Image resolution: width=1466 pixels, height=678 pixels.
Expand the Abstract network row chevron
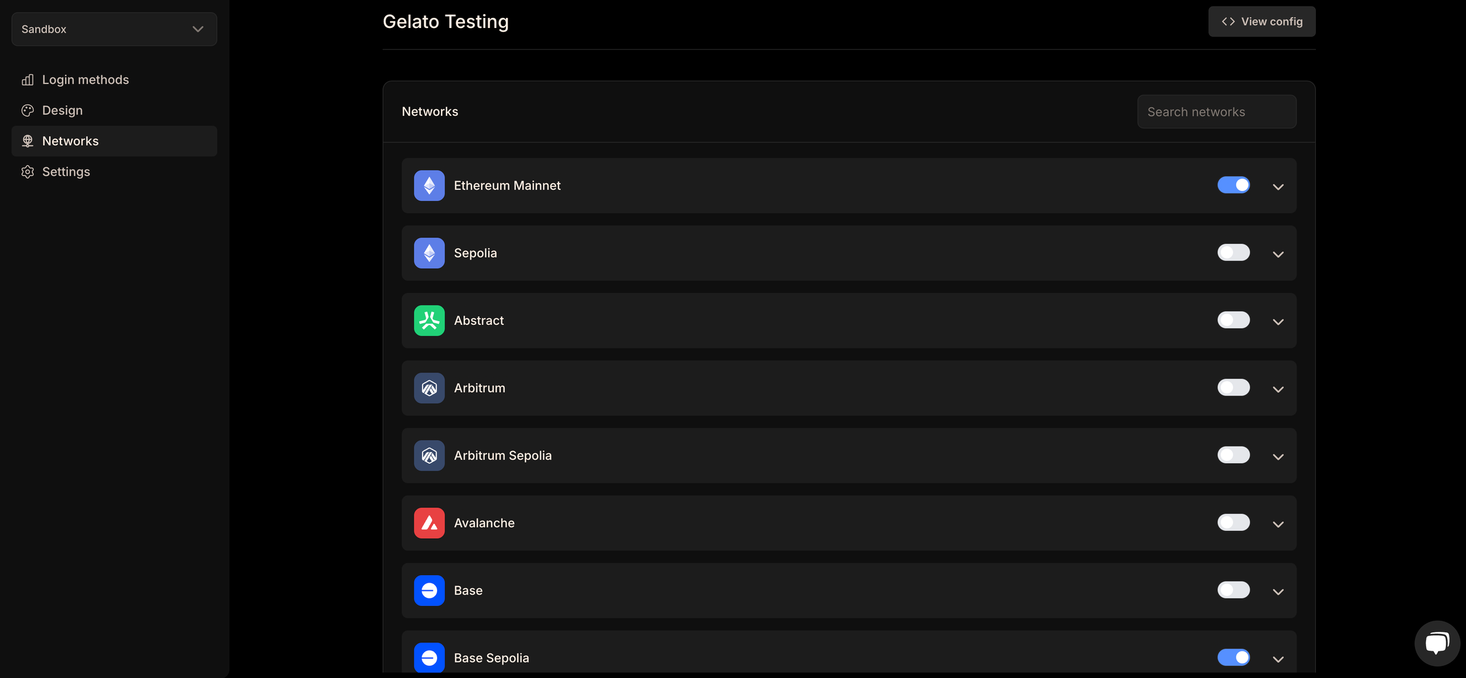pos(1278,322)
